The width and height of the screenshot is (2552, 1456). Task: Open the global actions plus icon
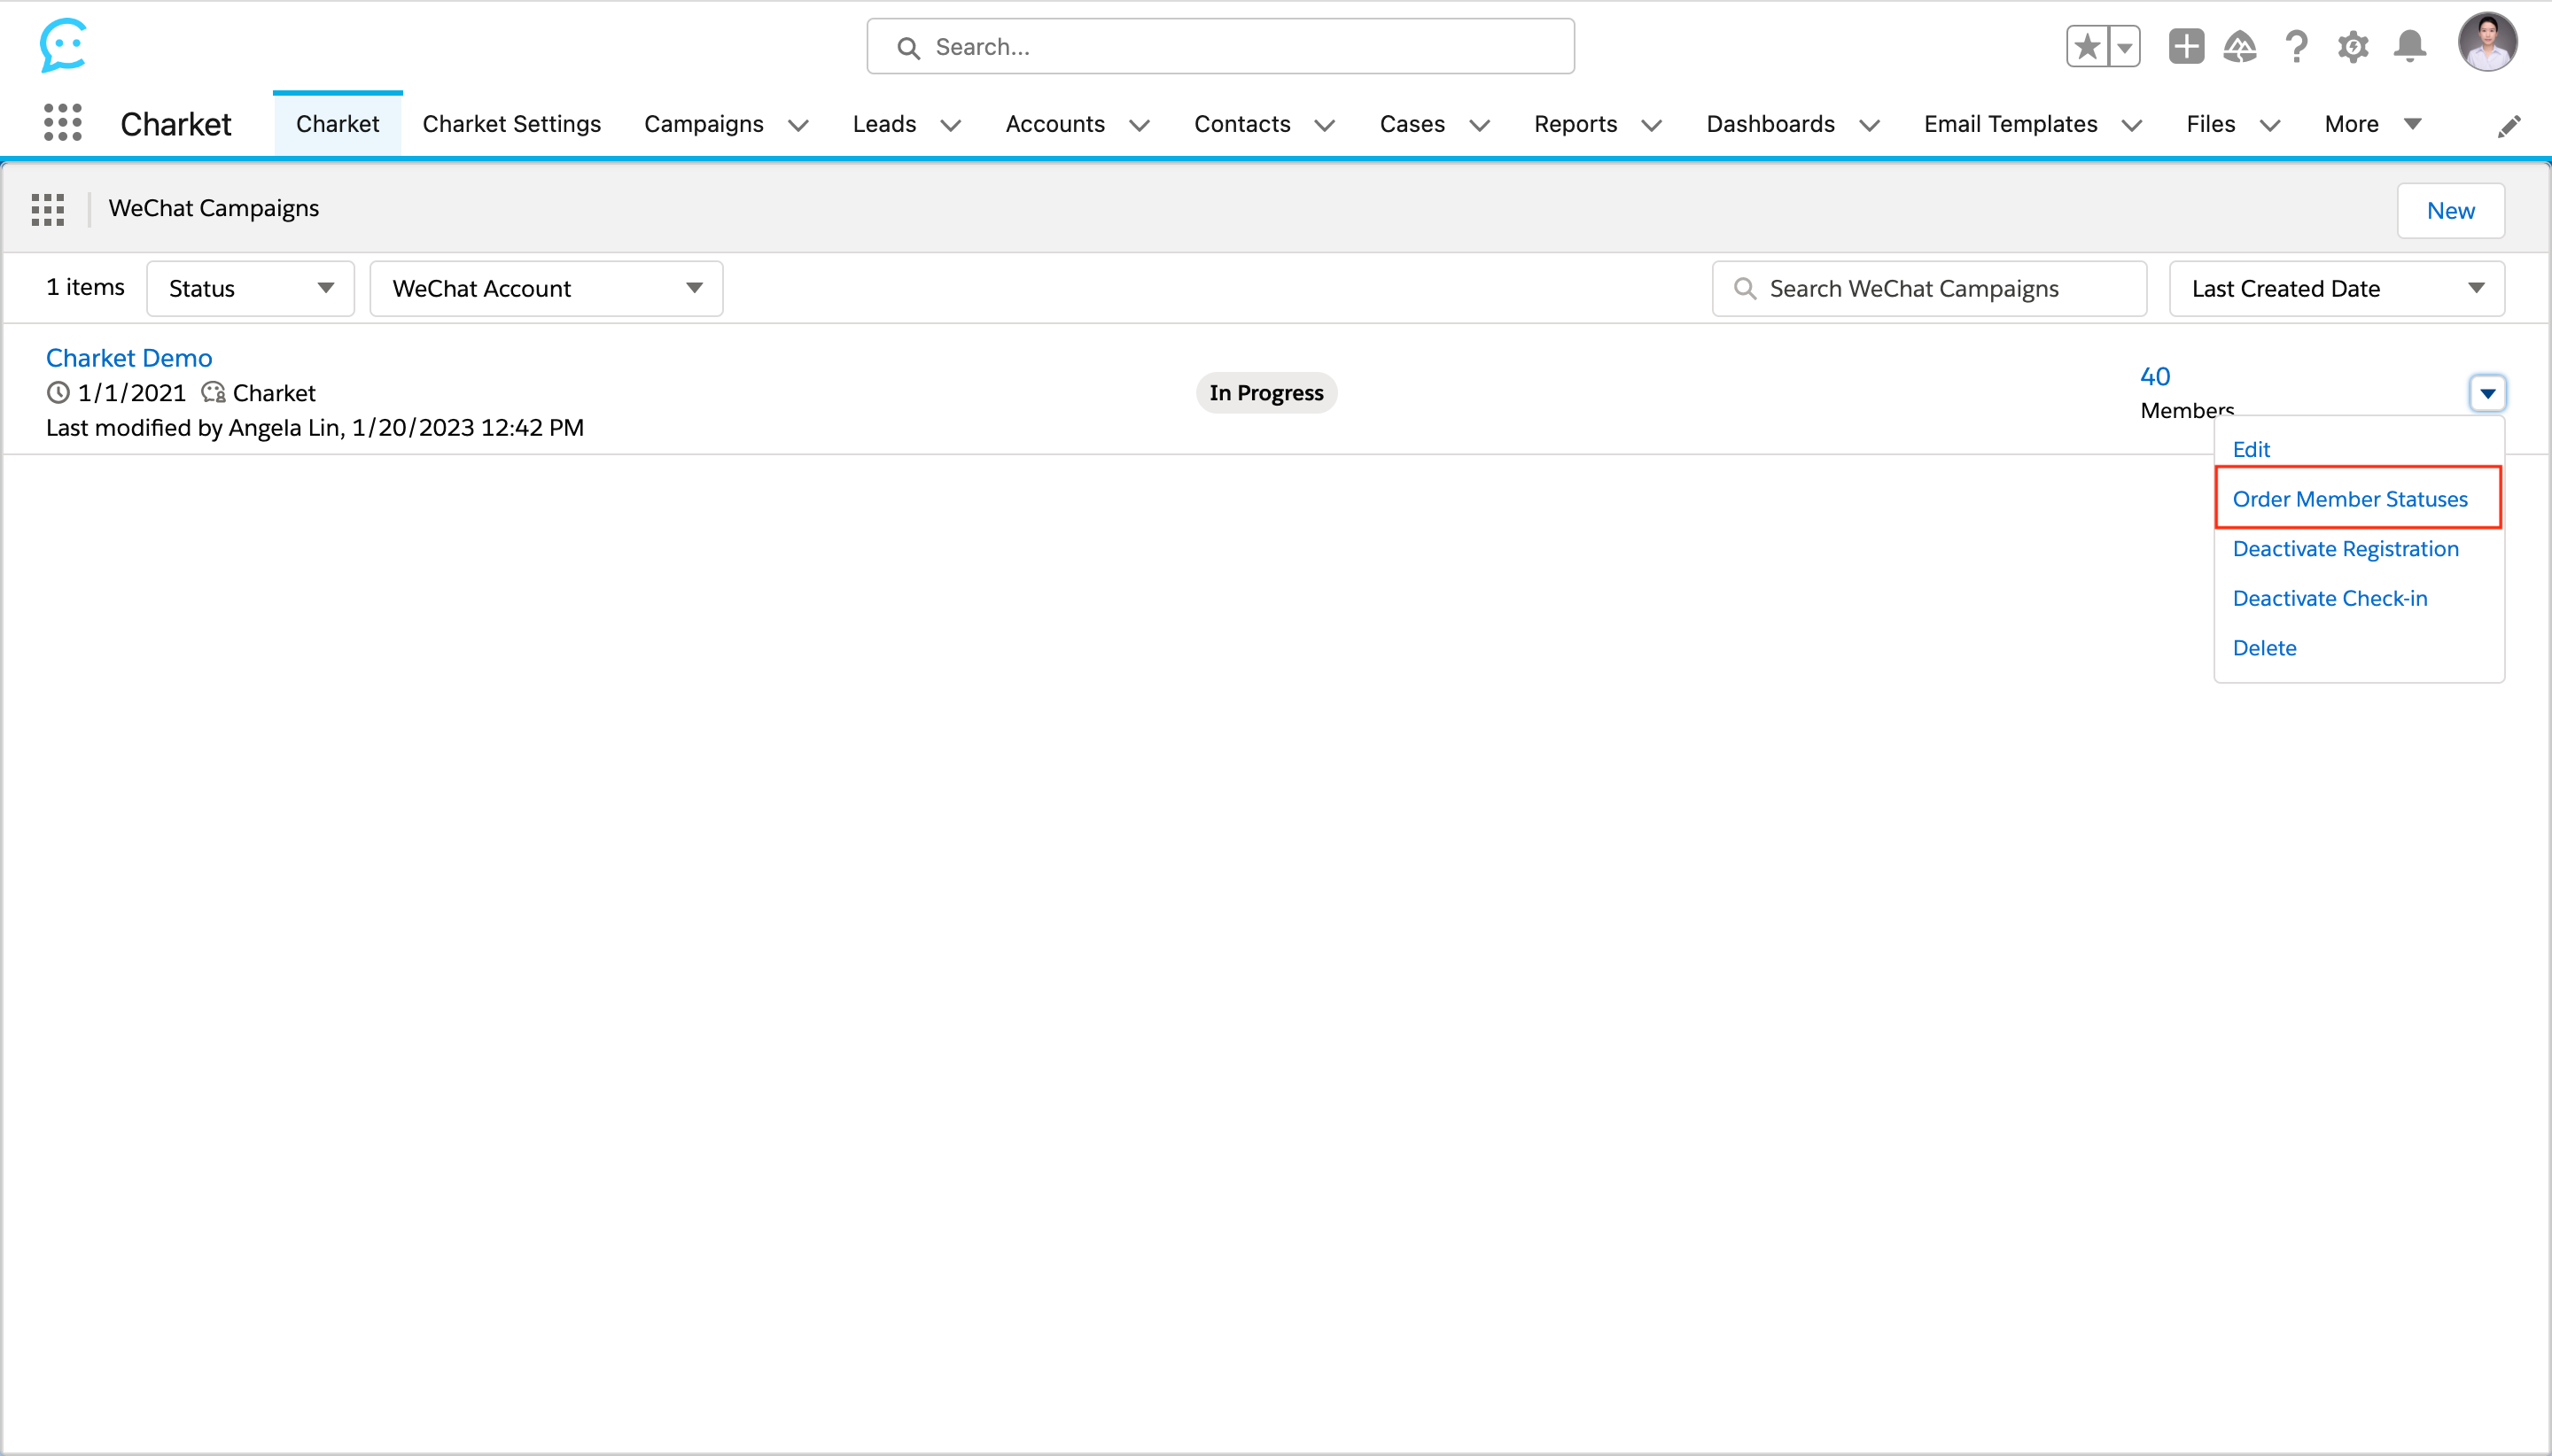click(x=2186, y=47)
